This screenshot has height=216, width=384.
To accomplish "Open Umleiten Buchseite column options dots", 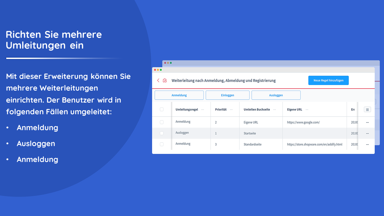I will click(274, 109).
